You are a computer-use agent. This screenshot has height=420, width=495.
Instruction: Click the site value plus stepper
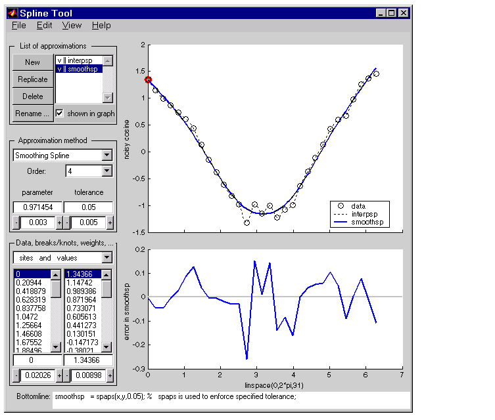click(x=59, y=375)
